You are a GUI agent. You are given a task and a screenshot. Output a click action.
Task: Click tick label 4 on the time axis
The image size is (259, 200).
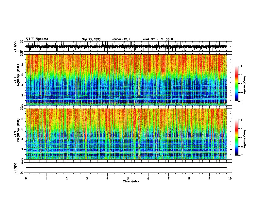108,178
